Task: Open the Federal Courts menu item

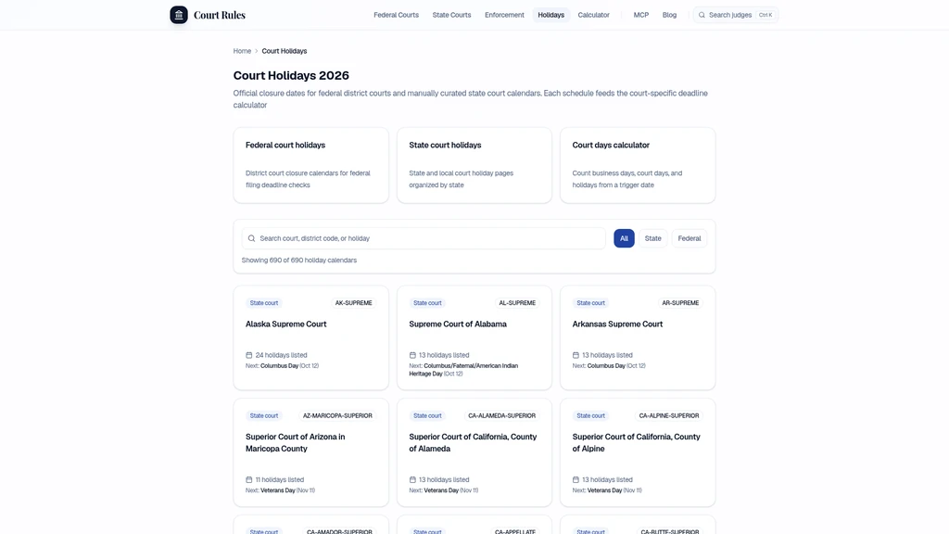Action: [x=396, y=15]
